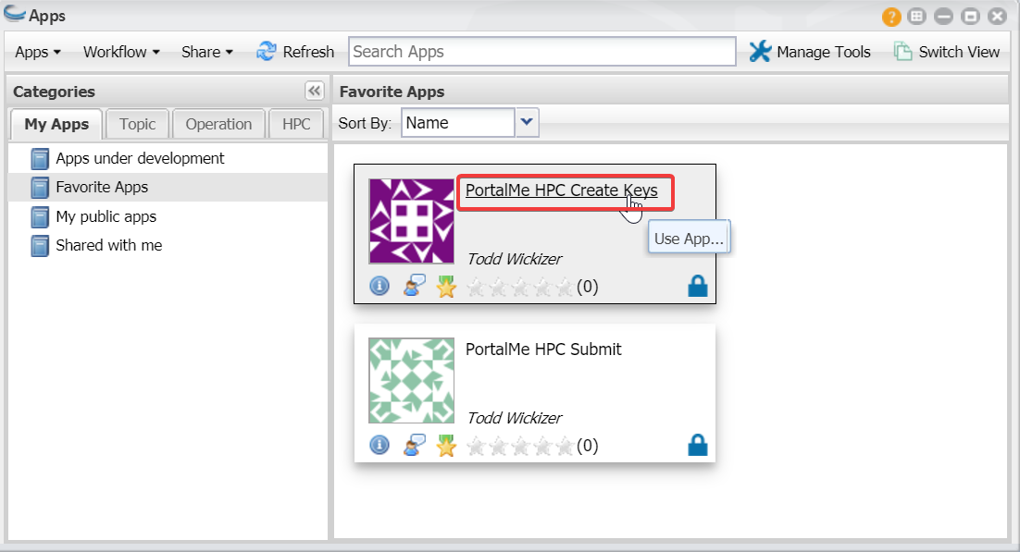The image size is (1020, 552).
Task: Switch to the HPC tab
Action: click(x=296, y=124)
